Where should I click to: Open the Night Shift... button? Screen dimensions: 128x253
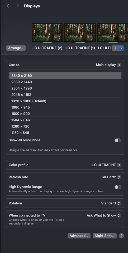coord(105,236)
